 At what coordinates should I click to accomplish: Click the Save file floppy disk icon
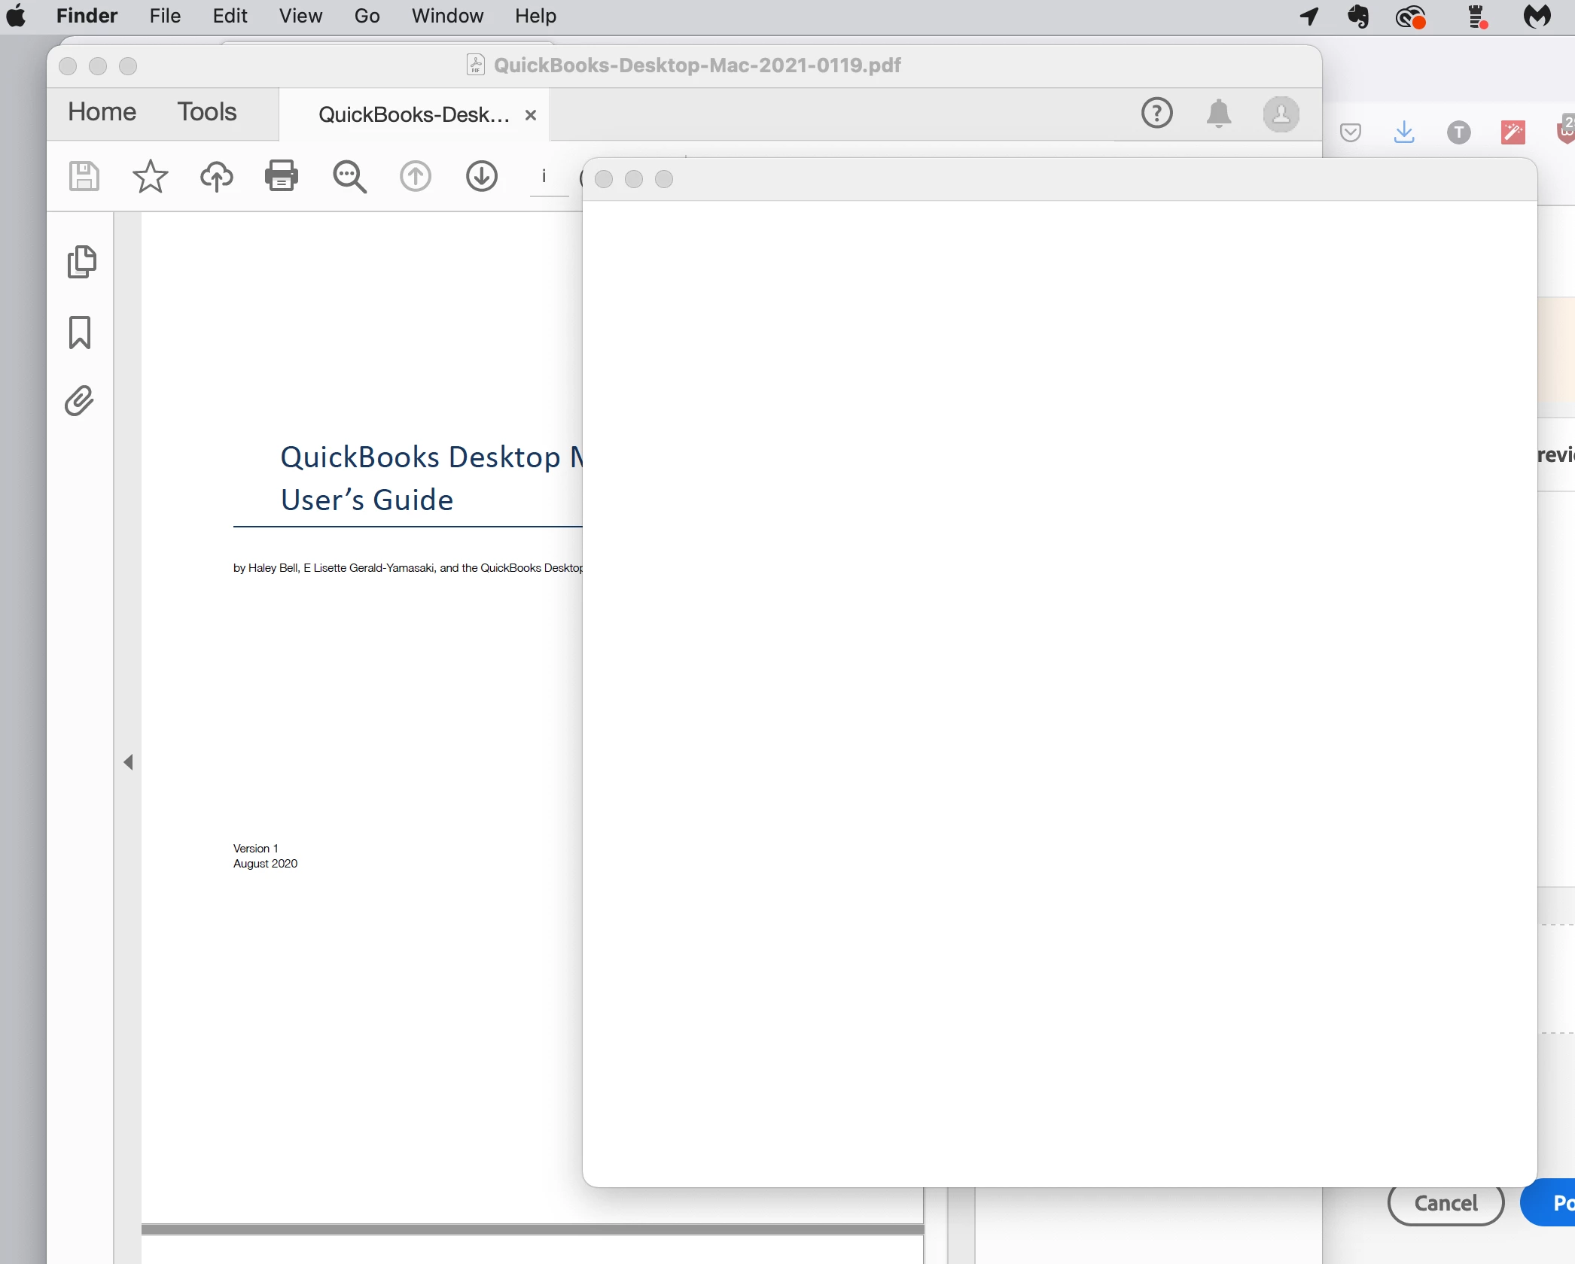click(84, 177)
